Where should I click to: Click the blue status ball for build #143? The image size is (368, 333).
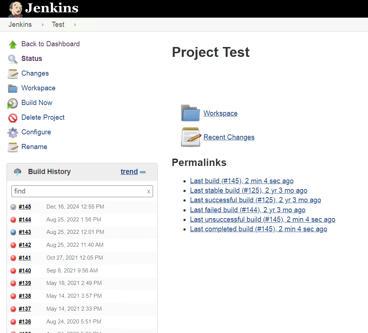point(14,232)
